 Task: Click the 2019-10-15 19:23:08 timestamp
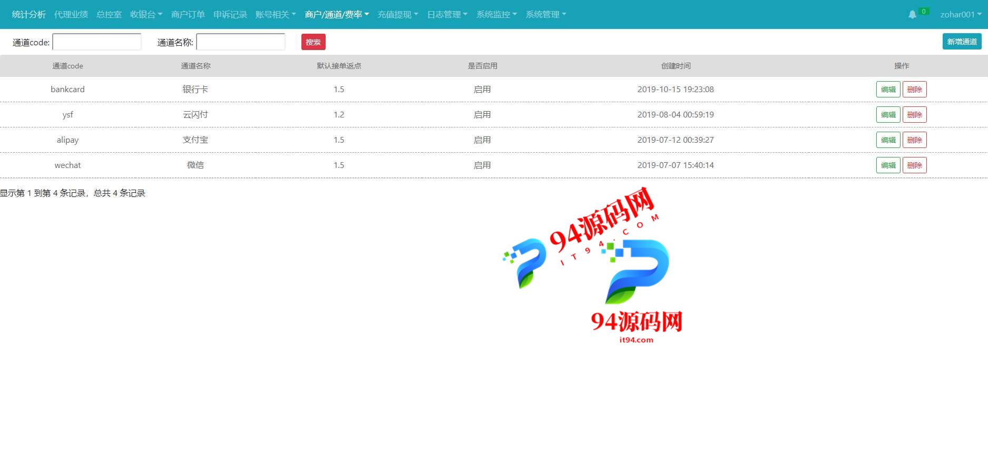pos(676,90)
